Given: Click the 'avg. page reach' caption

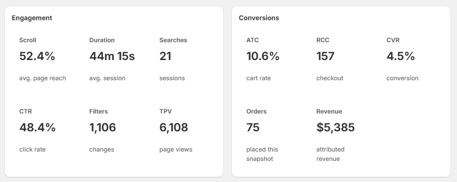Looking at the screenshot, I should coord(43,78).
